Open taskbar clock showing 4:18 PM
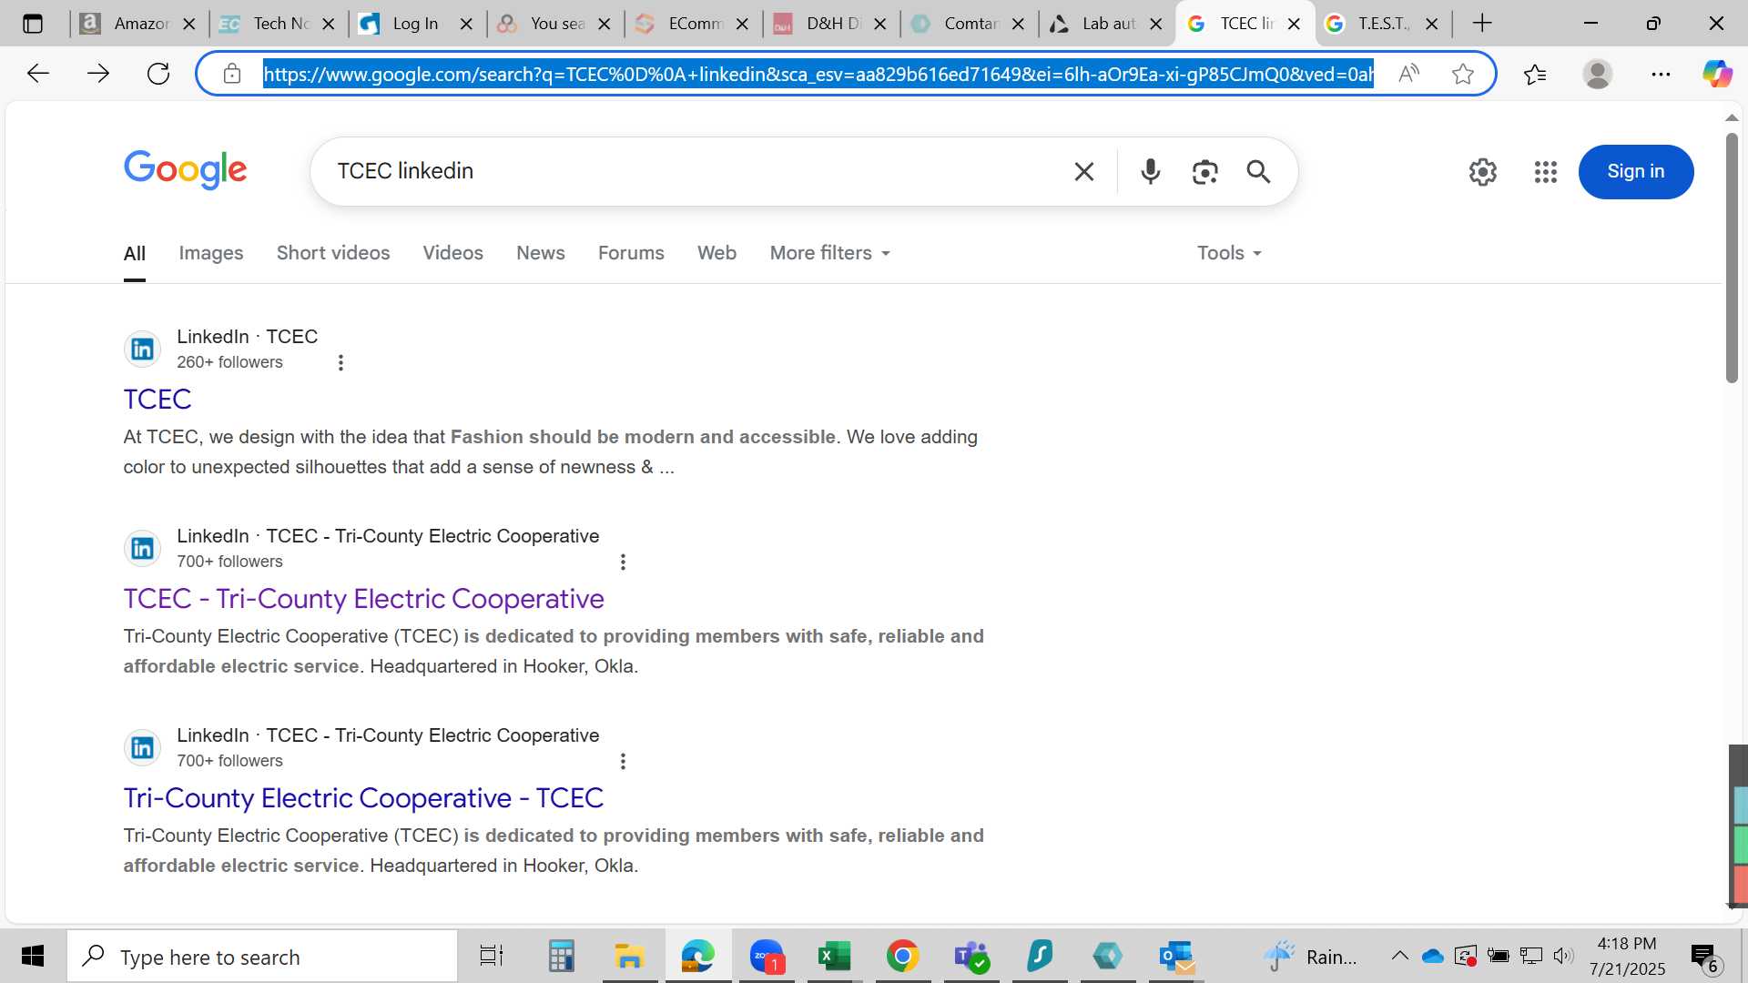This screenshot has height=983, width=1748. [x=1627, y=956]
